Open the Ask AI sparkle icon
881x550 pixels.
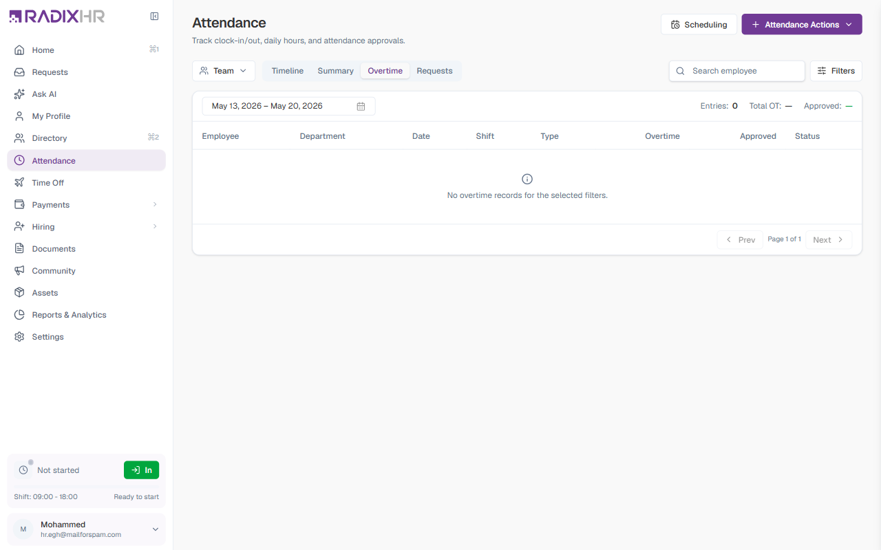[x=19, y=94]
